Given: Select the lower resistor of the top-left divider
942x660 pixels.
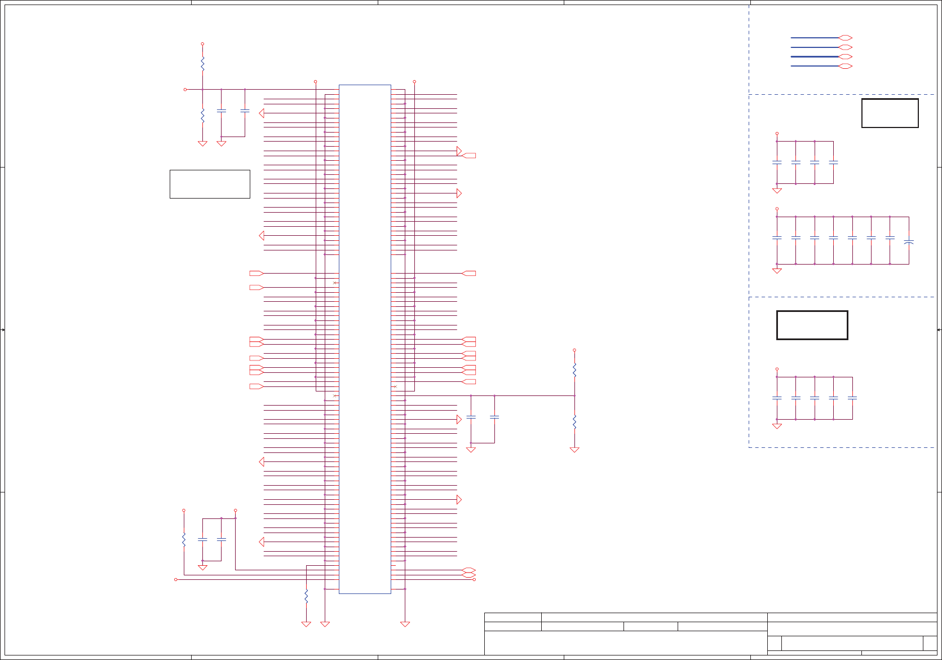Looking at the screenshot, I should [x=202, y=116].
